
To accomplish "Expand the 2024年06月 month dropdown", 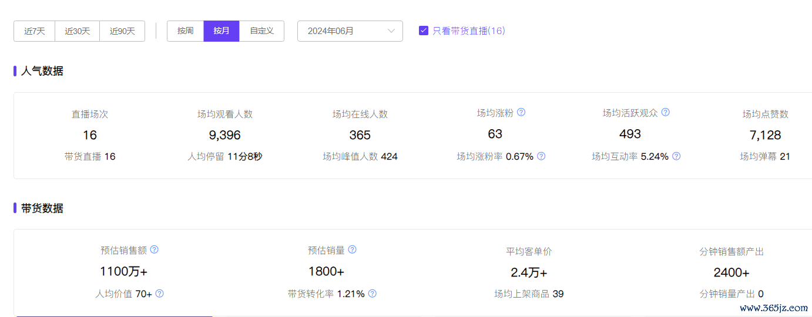I will pos(350,31).
